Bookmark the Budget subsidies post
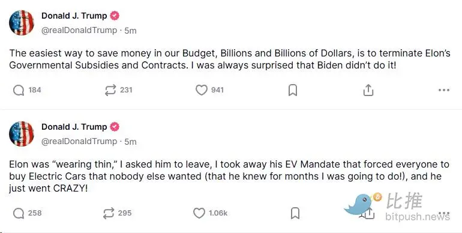This screenshot has width=462, height=233. pyautogui.click(x=293, y=90)
